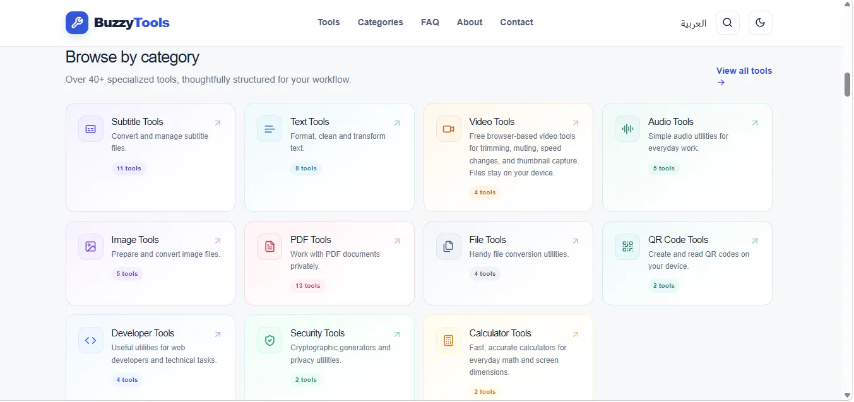
Task: Click the scrollbar up arrow
Action: 848,4
